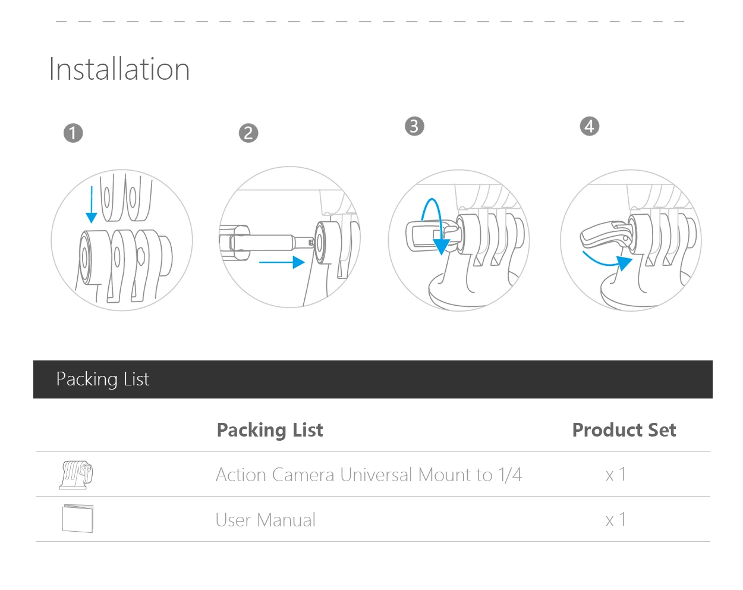Click the Installation heading
This screenshot has width=743, height=590.
(119, 69)
